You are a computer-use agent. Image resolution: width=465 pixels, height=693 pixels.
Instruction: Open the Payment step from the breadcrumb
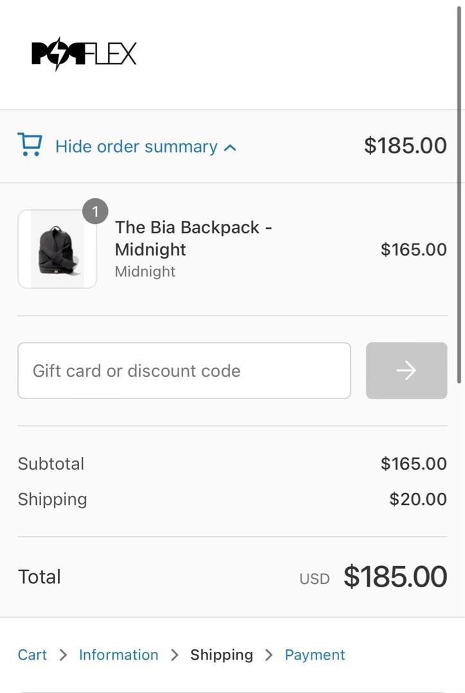click(315, 654)
